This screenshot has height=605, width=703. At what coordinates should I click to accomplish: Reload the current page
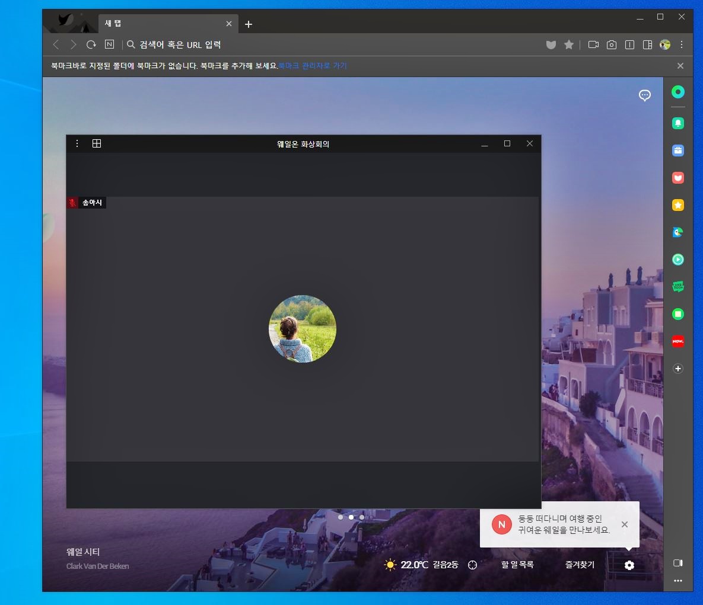click(x=91, y=44)
